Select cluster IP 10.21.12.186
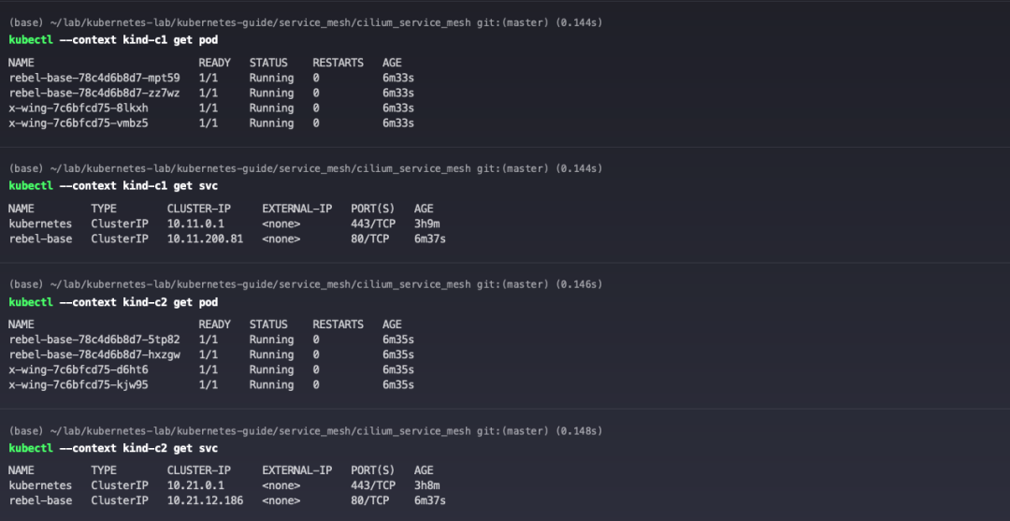Image resolution: width=1010 pixels, height=521 pixels. pyautogui.click(x=205, y=500)
